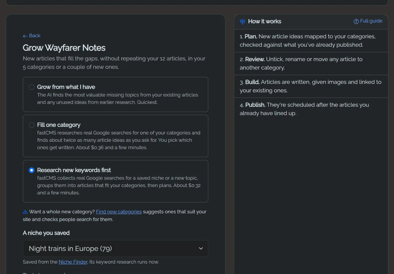Image resolution: width=394 pixels, height=274 pixels.
Task: Click the 'How it works' panel heading
Action: (x=265, y=21)
